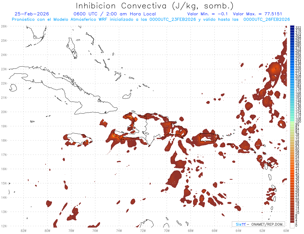Click the latitude label "22N"
Screen dimensions: 304x234
point(4,83)
